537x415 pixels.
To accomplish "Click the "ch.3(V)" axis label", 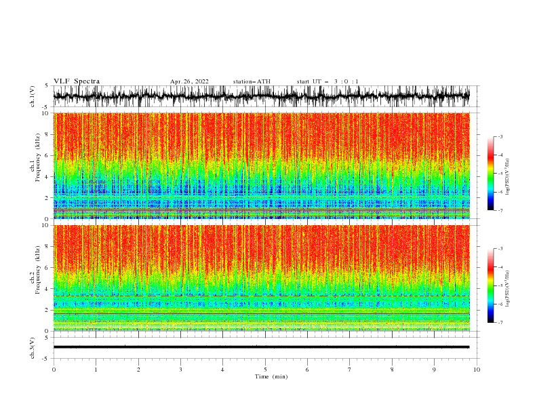I will (x=33, y=348).
